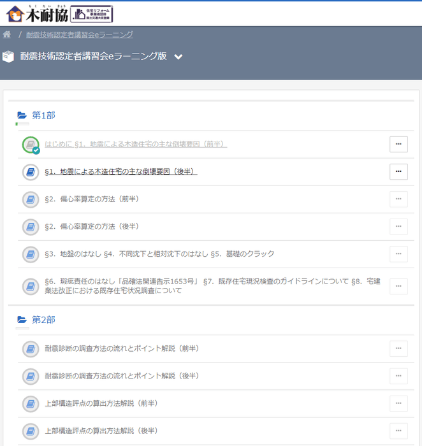Open options menu for §1 後半 lesson
The width and height of the screenshot is (422, 446).
[x=398, y=172]
